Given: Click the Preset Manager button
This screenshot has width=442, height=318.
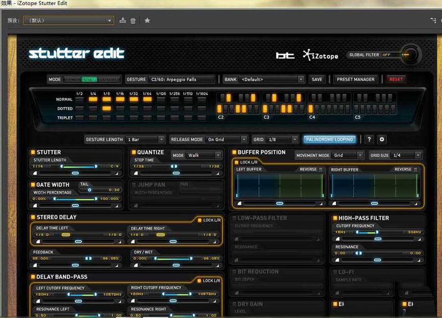Looking at the screenshot, I should point(356,79).
